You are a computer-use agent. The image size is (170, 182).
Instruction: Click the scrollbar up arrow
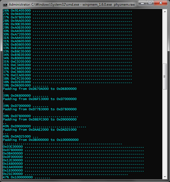[x=165, y=12]
